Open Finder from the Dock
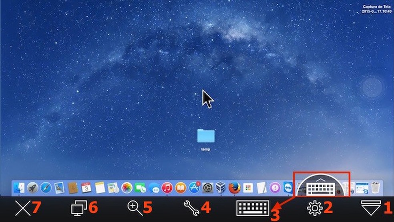The height and width of the screenshot is (222, 394). [19, 188]
